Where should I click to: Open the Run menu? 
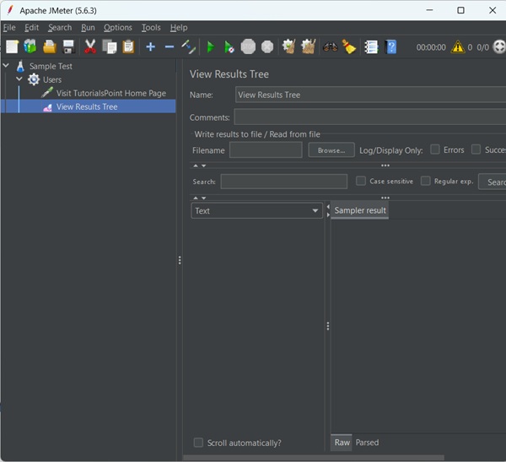pos(88,27)
